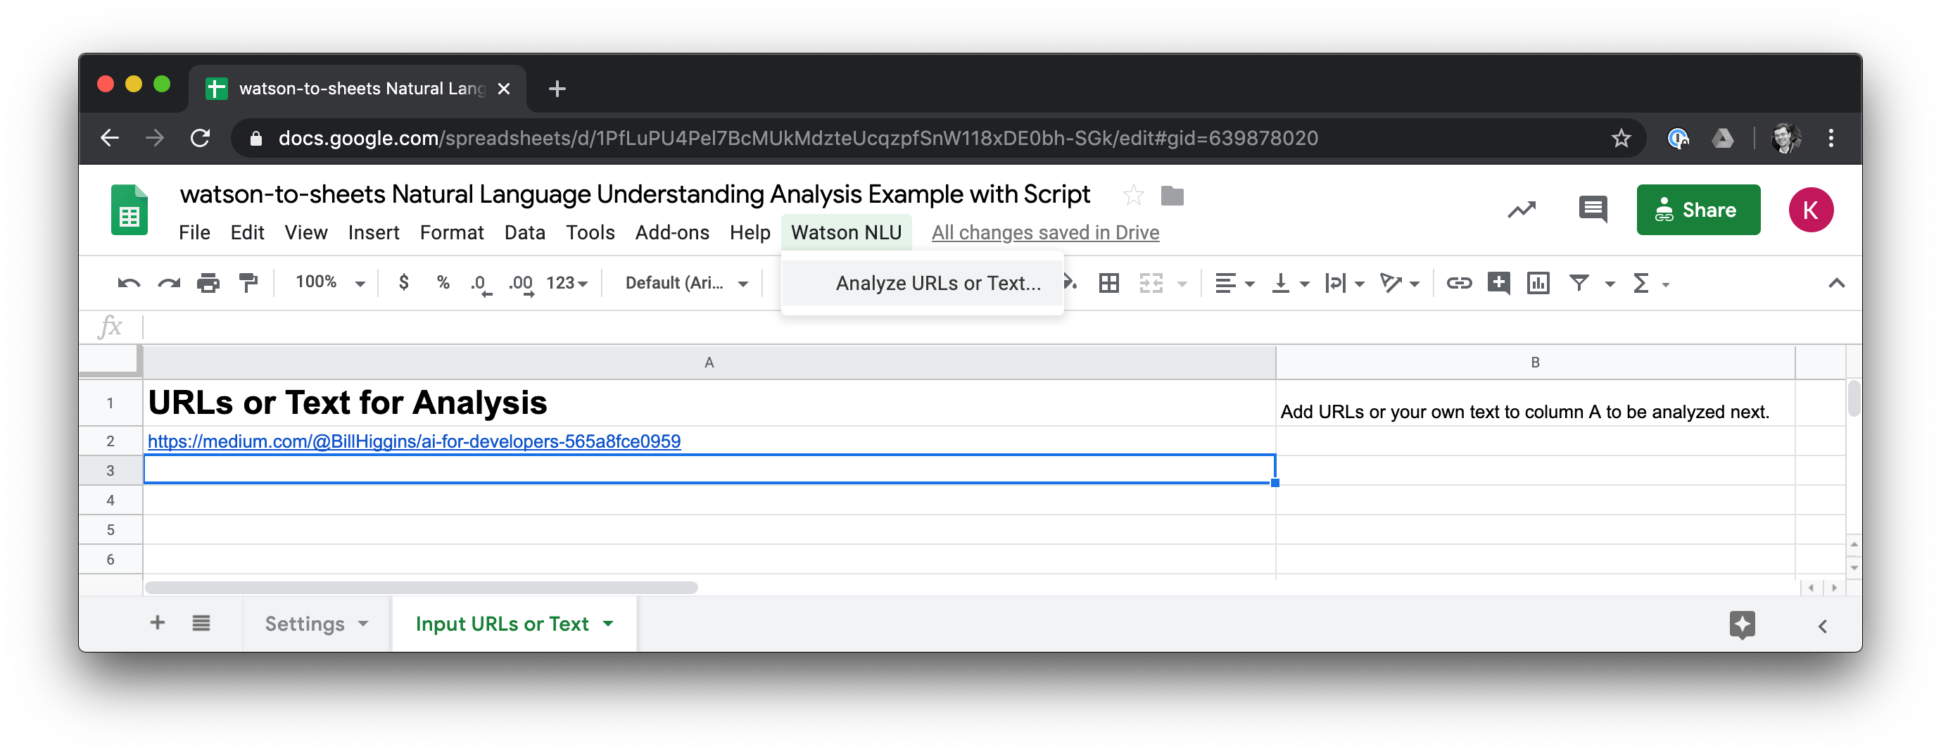Open the Settings sheet tab arrow
This screenshot has width=1941, height=756.
[x=364, y=624]
